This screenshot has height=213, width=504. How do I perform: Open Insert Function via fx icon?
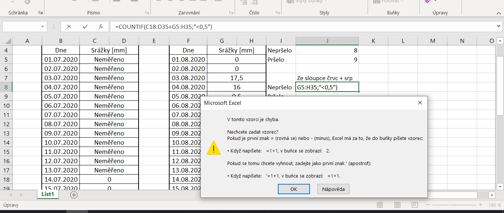click(101, 27)
